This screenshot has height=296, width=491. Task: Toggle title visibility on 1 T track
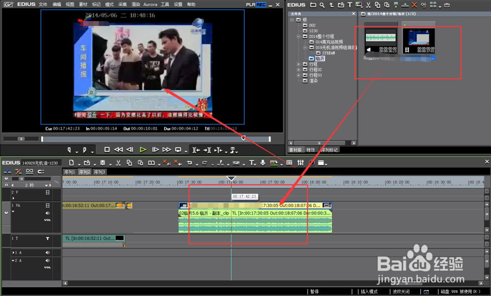48,239
